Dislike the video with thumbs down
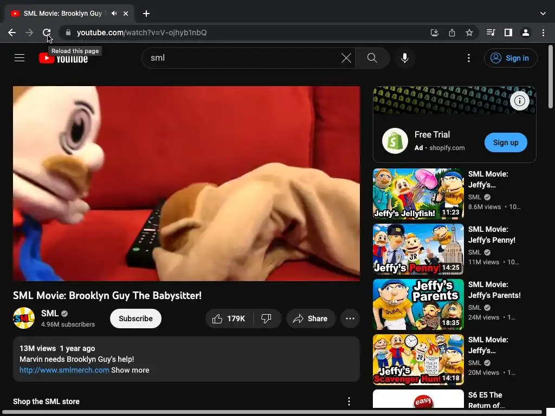Viewport: 555px width, 416px height. 267,318
